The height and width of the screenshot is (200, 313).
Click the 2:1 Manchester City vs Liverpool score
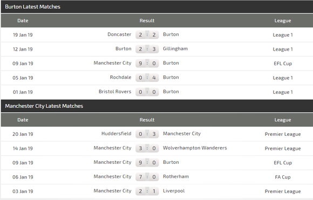point(147,191)
